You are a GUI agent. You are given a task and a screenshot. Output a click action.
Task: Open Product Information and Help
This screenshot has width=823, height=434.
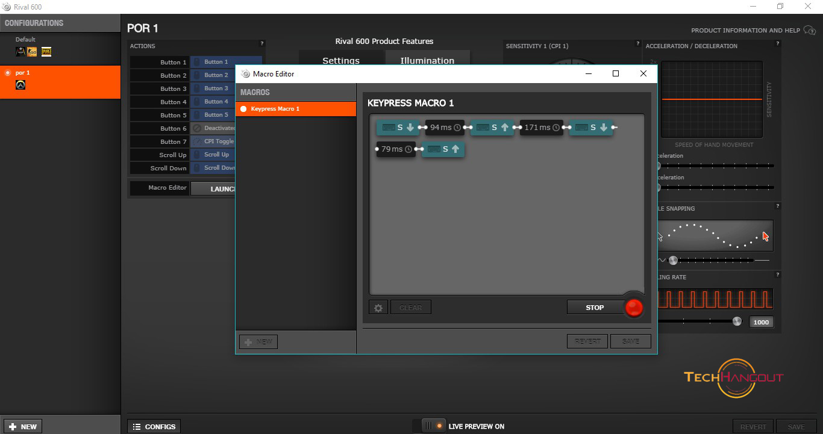click(x=745, y=30)
